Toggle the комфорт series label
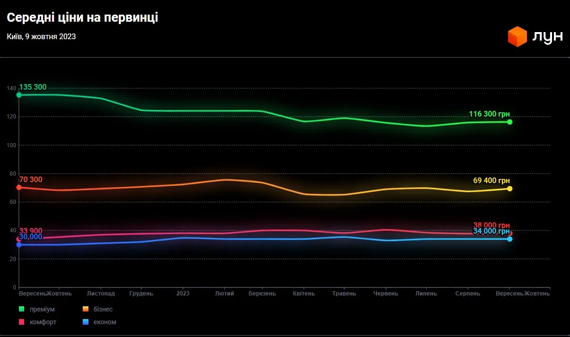The image size is (570, 337). click(x=43, y=322)
